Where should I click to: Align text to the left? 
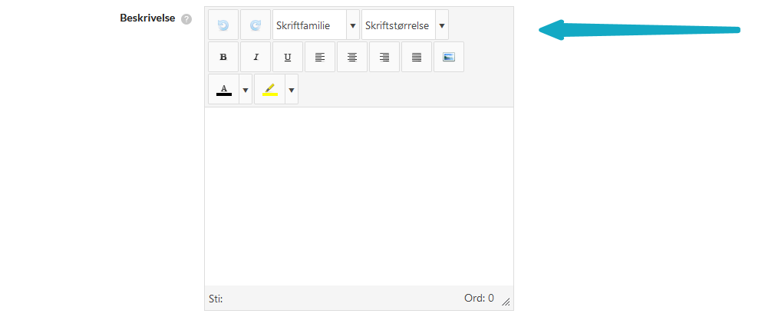320,57
